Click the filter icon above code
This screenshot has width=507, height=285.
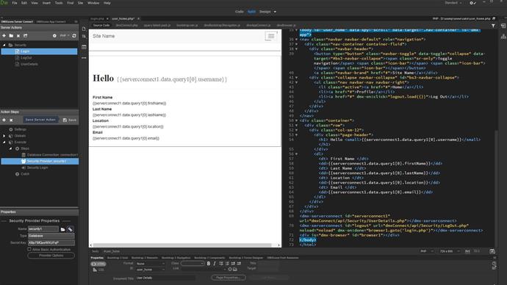pyautogui.click(x=493, y=26)
